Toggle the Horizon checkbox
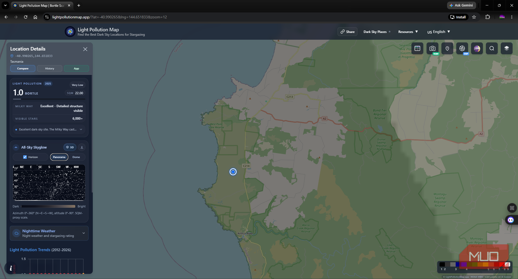Screen dimensions: 518x279 pos(25,157)
